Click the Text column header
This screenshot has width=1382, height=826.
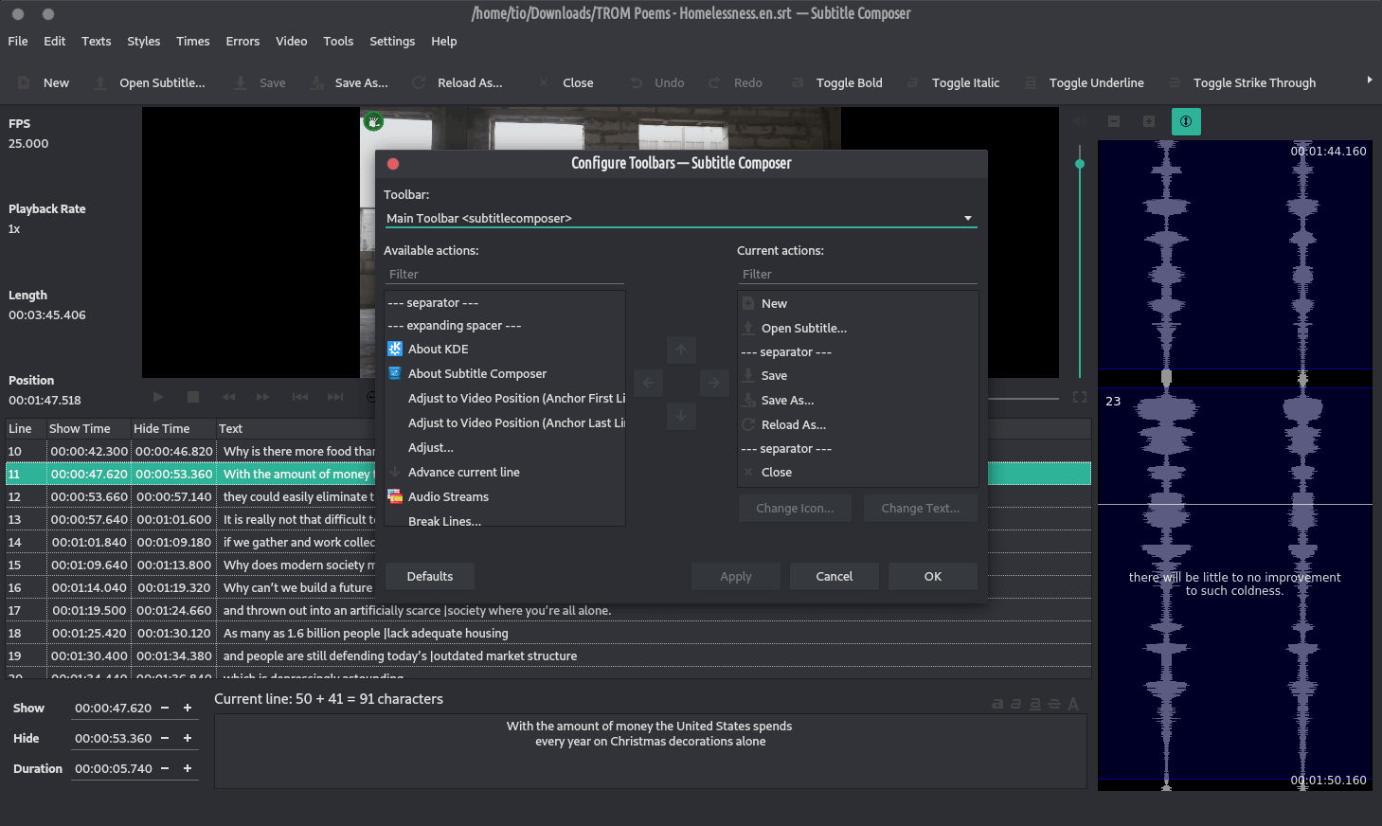[x=654, y=428]
